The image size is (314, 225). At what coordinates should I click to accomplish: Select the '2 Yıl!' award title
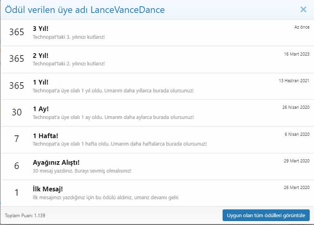pos(41,56)
